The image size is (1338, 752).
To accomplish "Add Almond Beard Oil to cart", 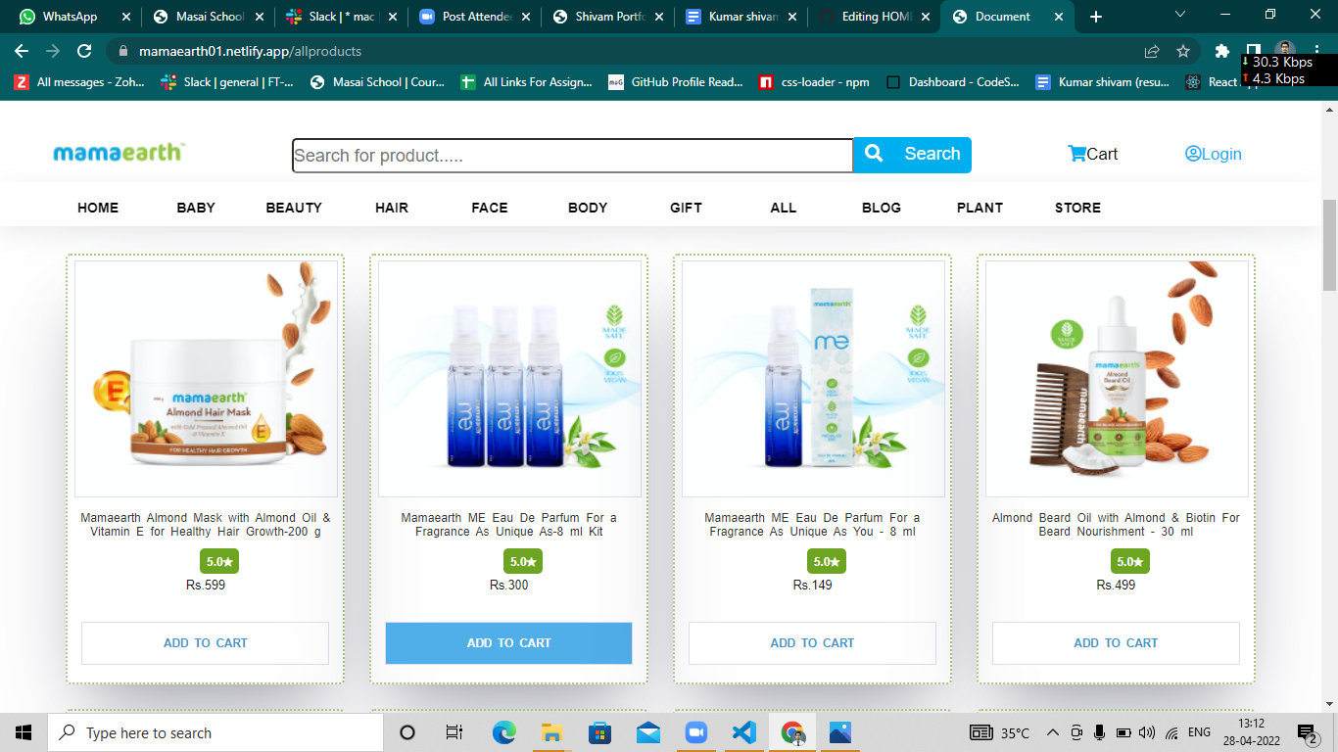I will pos(1116,643).
